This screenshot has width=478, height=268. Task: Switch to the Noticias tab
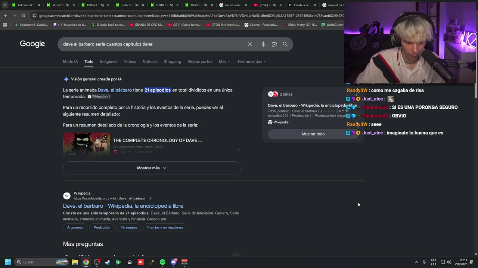[x=150, y=61]
